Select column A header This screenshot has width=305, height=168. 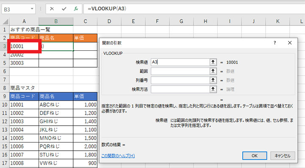(24, 21)
